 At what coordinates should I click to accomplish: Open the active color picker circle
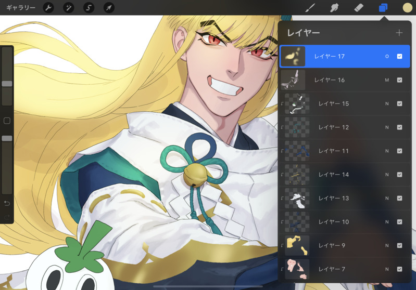tap(408, 8)
